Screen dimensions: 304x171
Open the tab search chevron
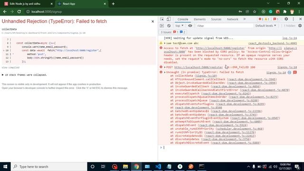click(x=268, y=3)
